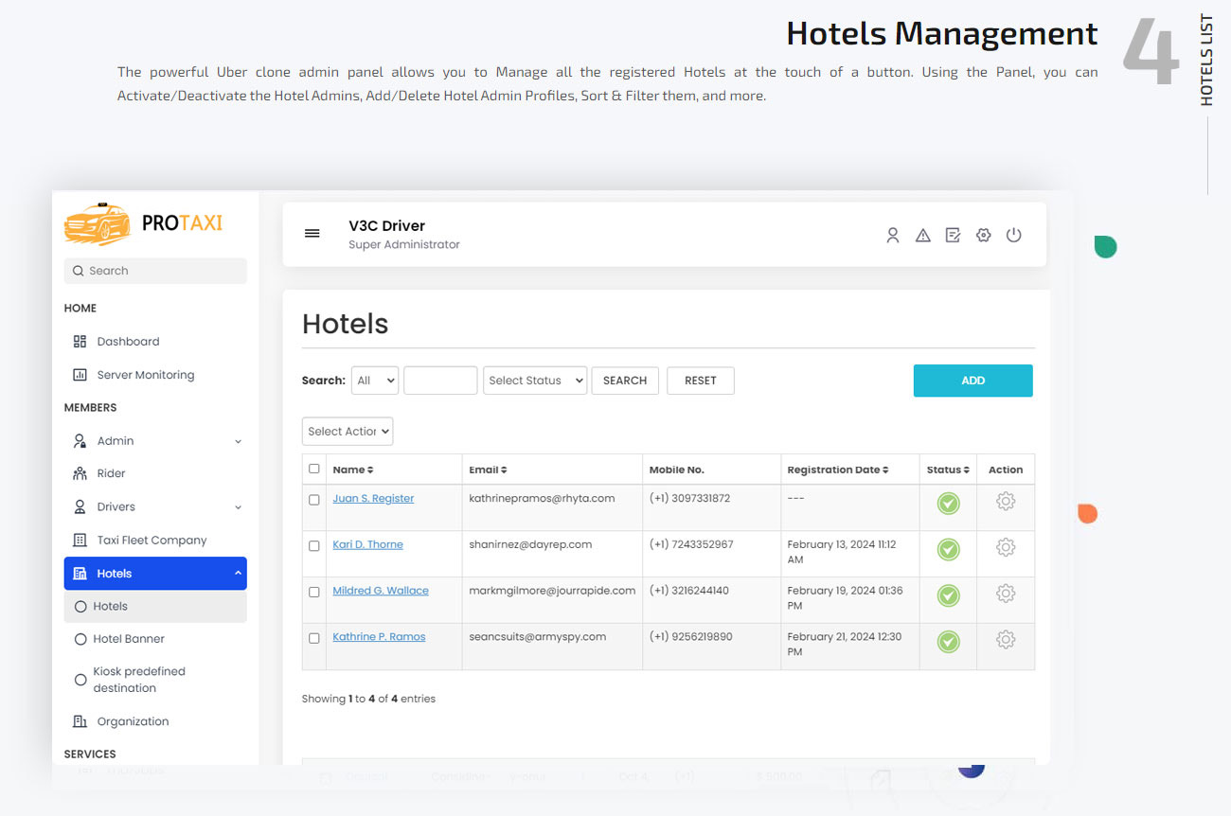Viewport: 1231px width, 816px height.
Task: Open the edit notes icon in the top bar
Action: click(953, 235)
